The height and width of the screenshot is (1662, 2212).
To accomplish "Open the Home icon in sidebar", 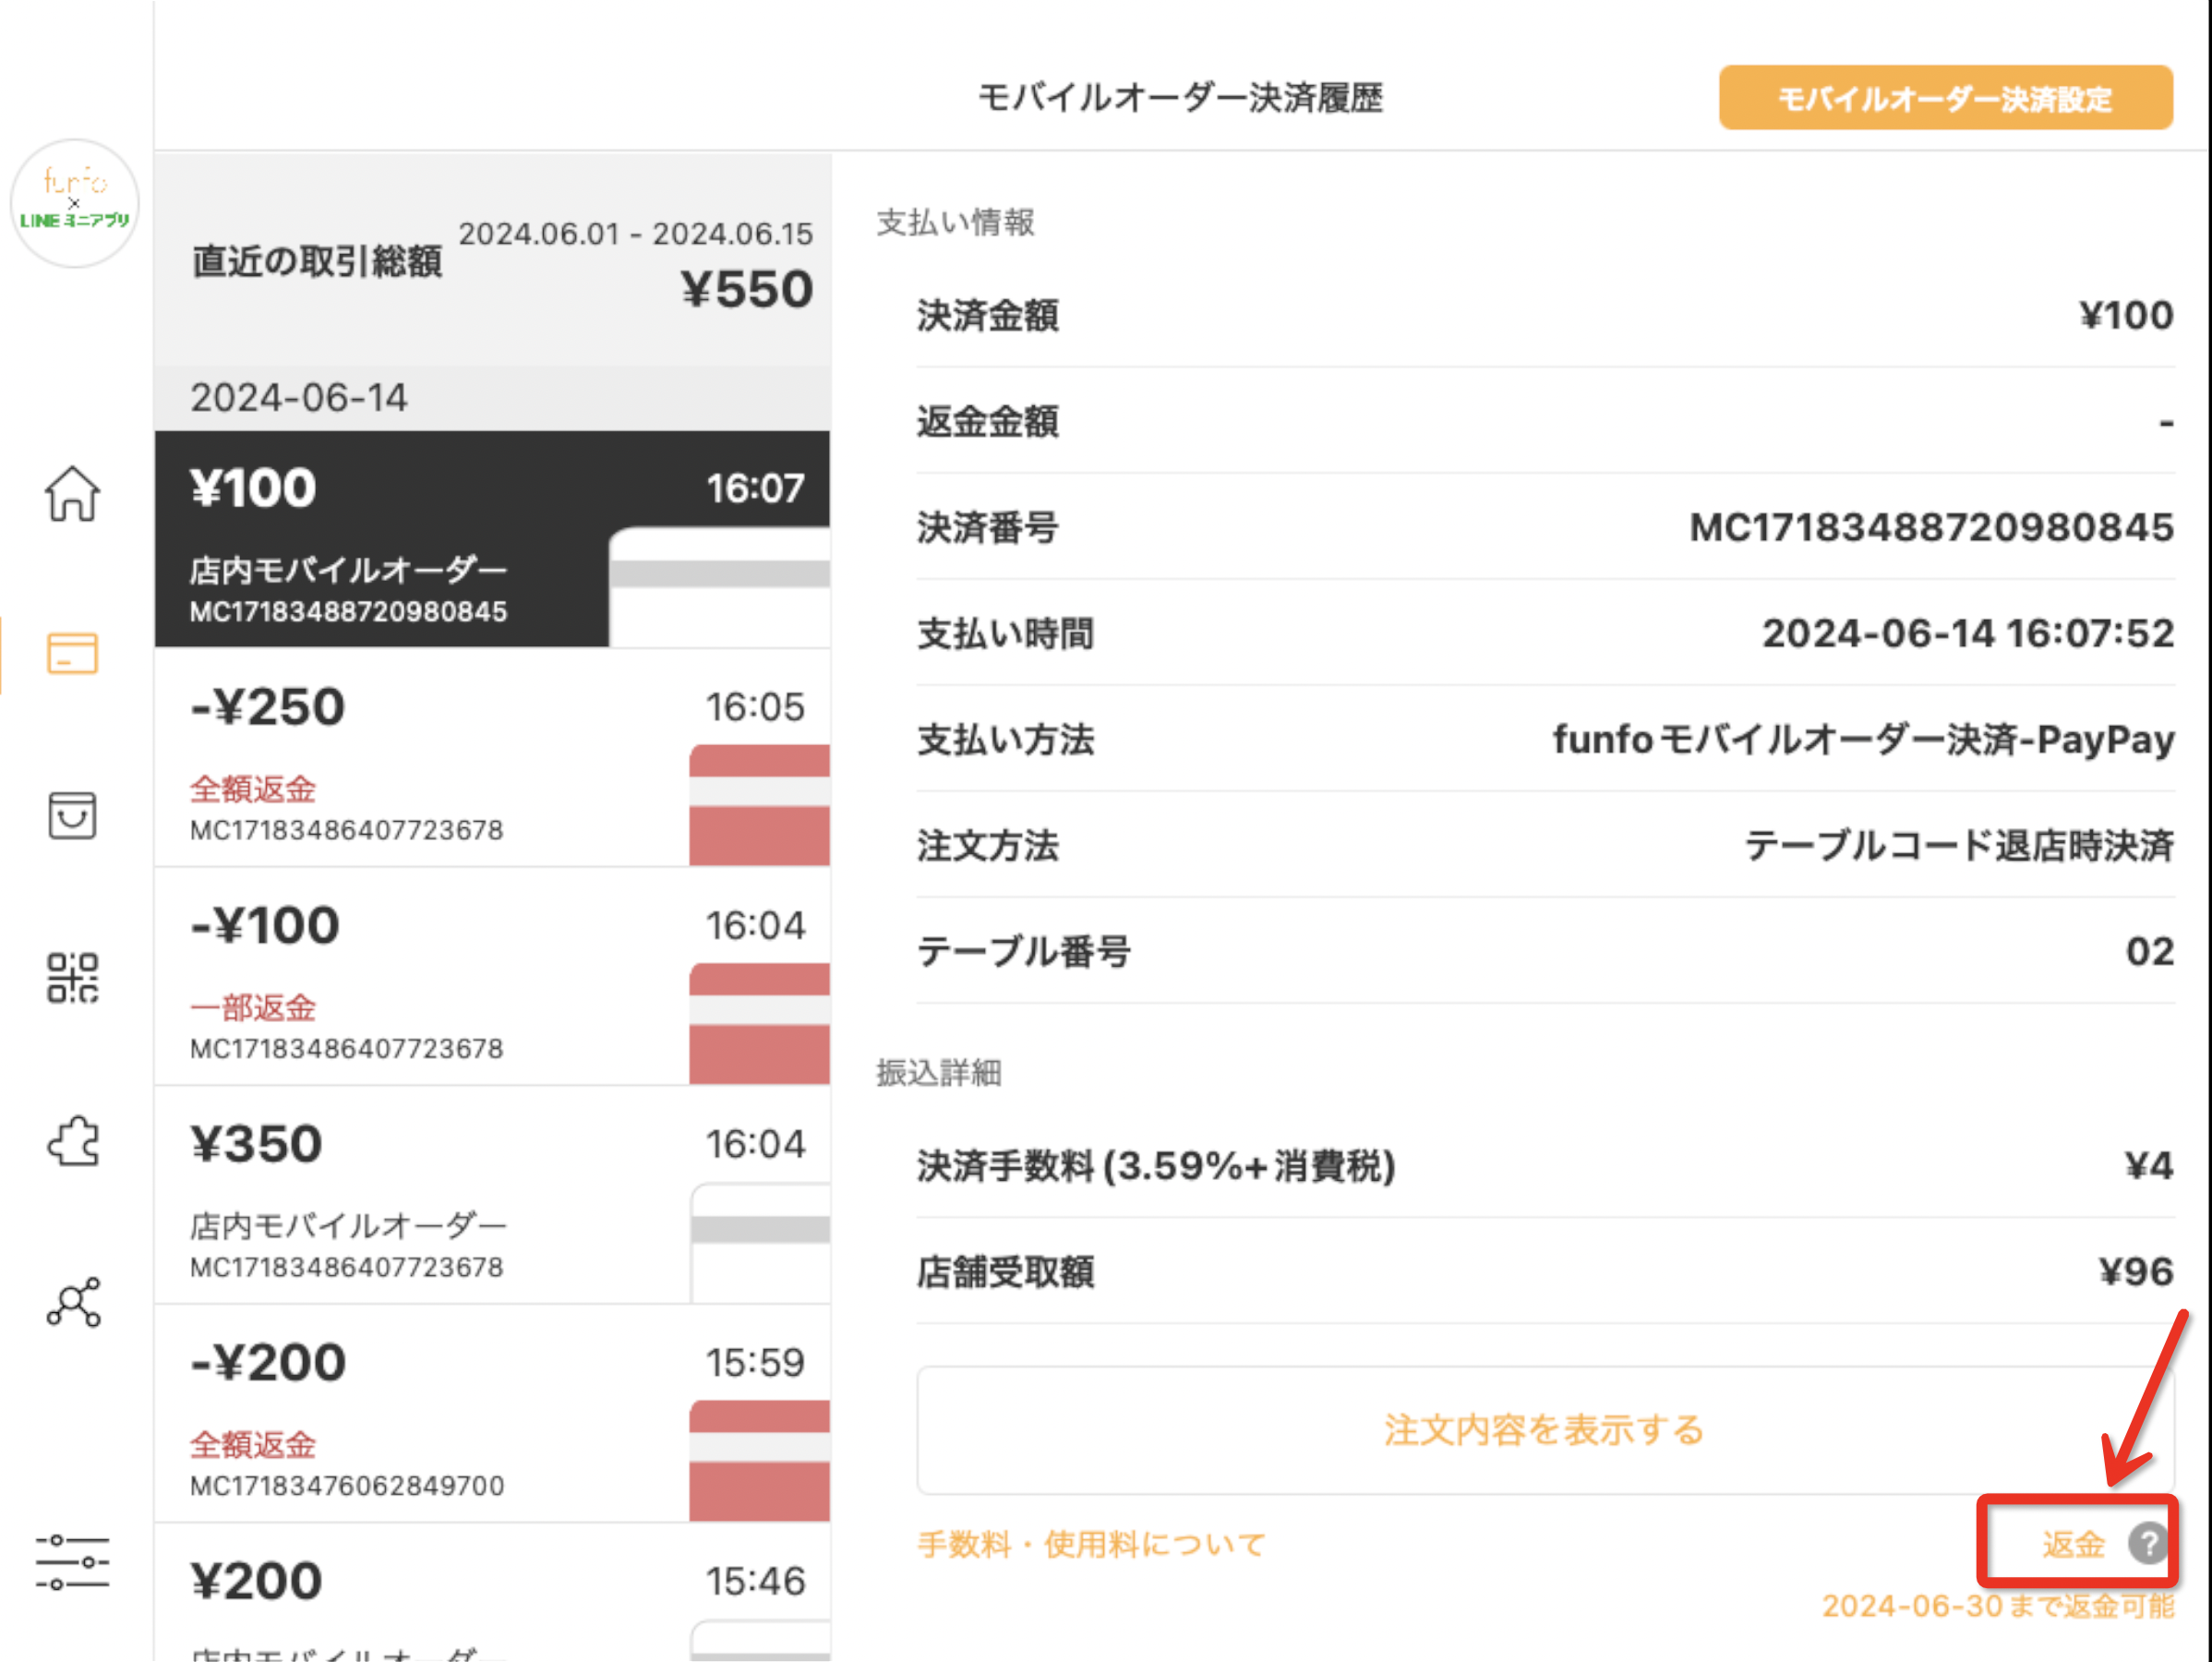I will click(x=72, y=493).
